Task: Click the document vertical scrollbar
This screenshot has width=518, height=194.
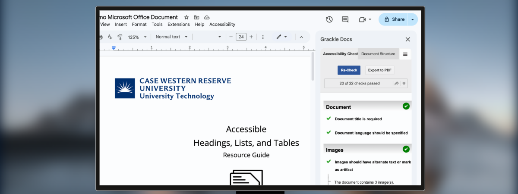Action: point(313,67)
